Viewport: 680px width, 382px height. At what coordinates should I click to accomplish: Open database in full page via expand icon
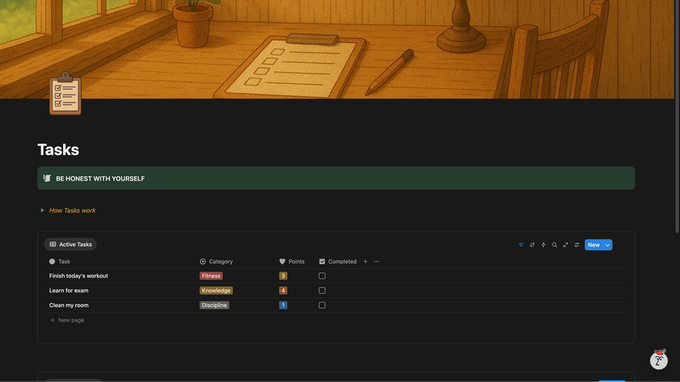pyautogui.click(x=566, y=245)
